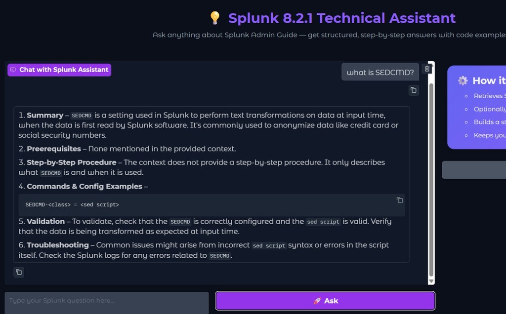The image size is (506, 314).
Task: Click inside the SEDCMD-<class> code block
Action: [198, 204]
